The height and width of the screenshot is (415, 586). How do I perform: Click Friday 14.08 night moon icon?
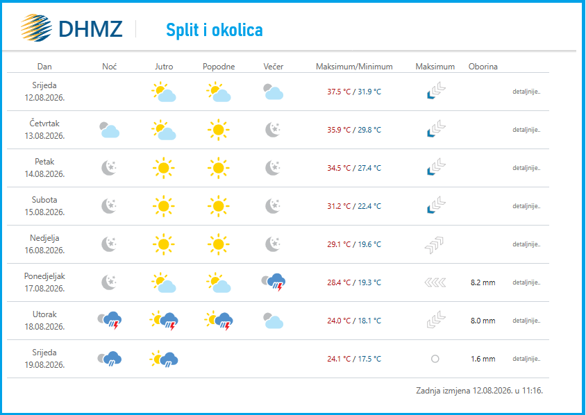109,168
